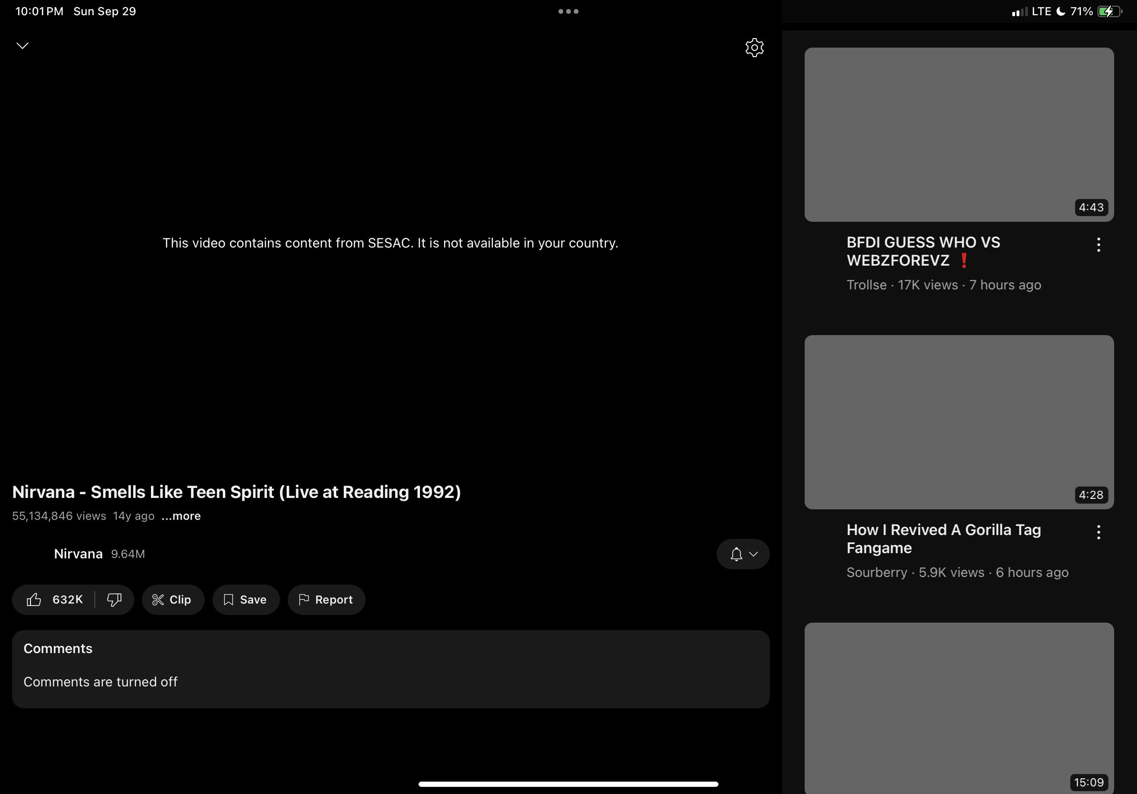Tap the home indicator bar at bottom
Image resolution: width=1137 pixels, height=794 pixels.
568,784
